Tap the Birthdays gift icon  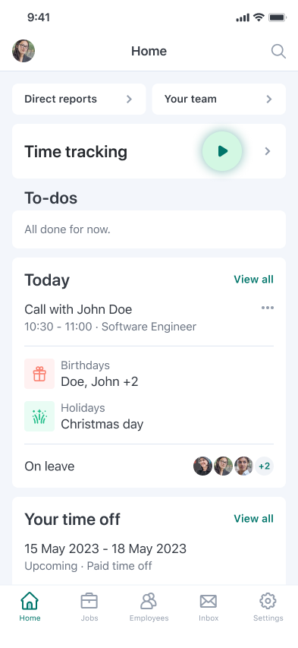click(39, 374)
